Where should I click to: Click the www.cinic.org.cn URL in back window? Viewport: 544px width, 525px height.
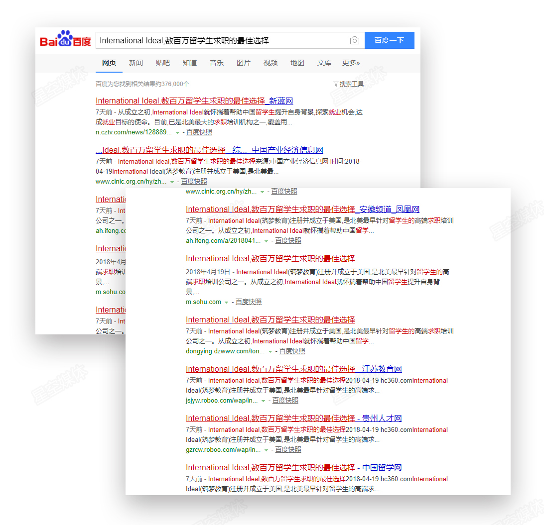pos(131,182)
